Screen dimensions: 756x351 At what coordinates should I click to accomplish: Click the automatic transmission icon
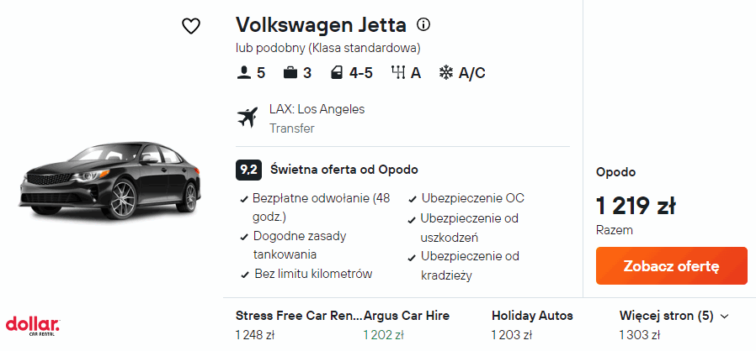point(398,73)
